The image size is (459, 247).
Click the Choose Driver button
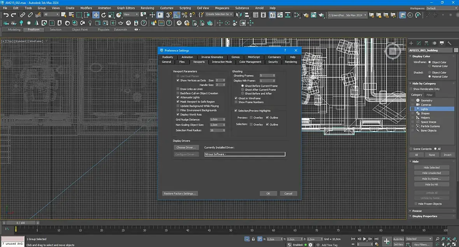coord(186,148)
